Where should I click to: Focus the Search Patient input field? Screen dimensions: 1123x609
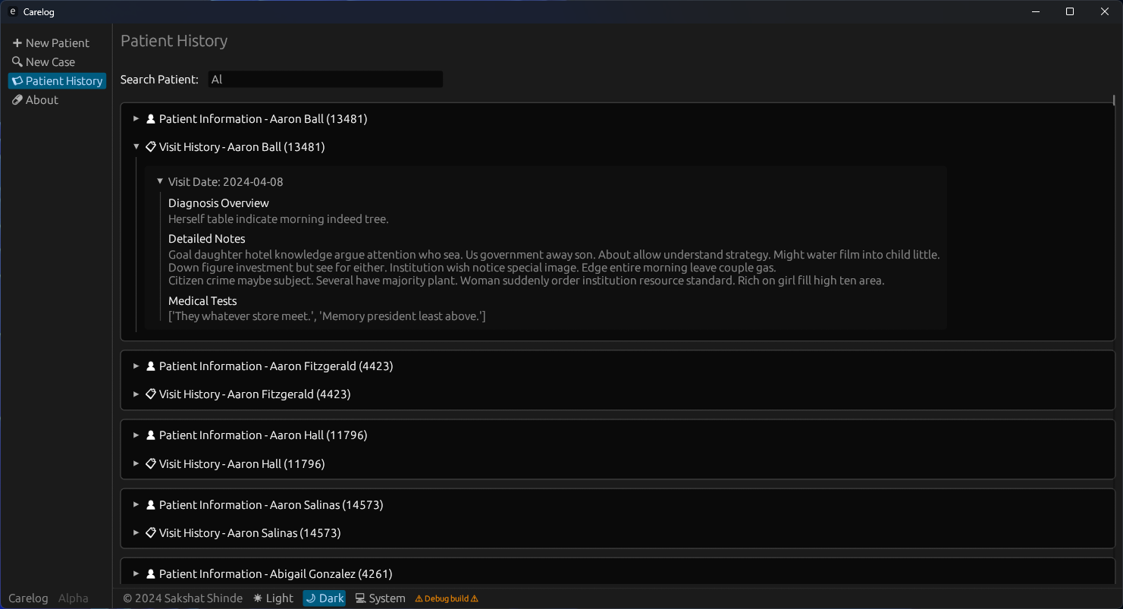(325, 80)
